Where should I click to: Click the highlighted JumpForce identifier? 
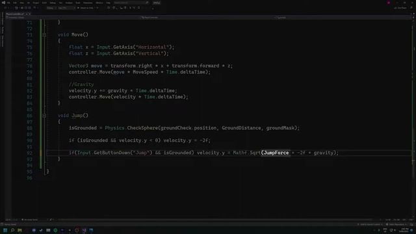click(x=276, y=153)
